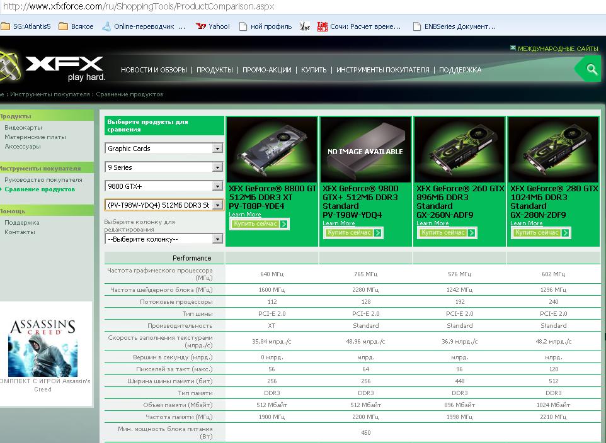This screenshot has height=443, width=606.
Task: Open the Промо-акции menu
Action: tap(266, 70)
